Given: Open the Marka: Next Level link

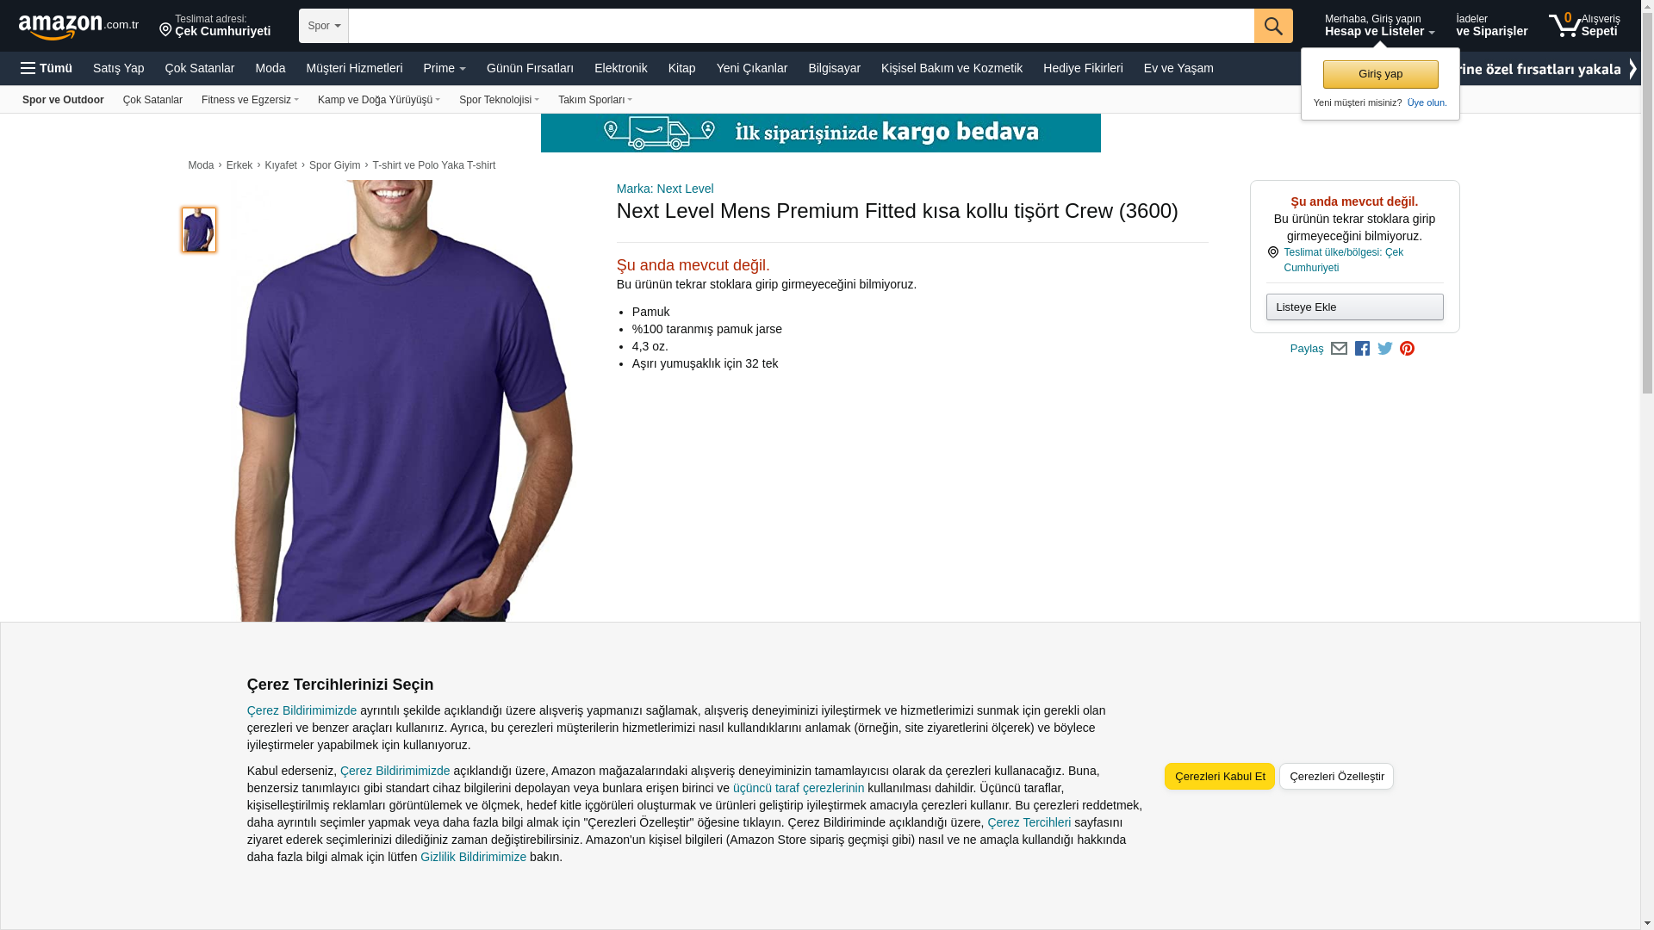Looking at the screenshot, I should [665, 189].
